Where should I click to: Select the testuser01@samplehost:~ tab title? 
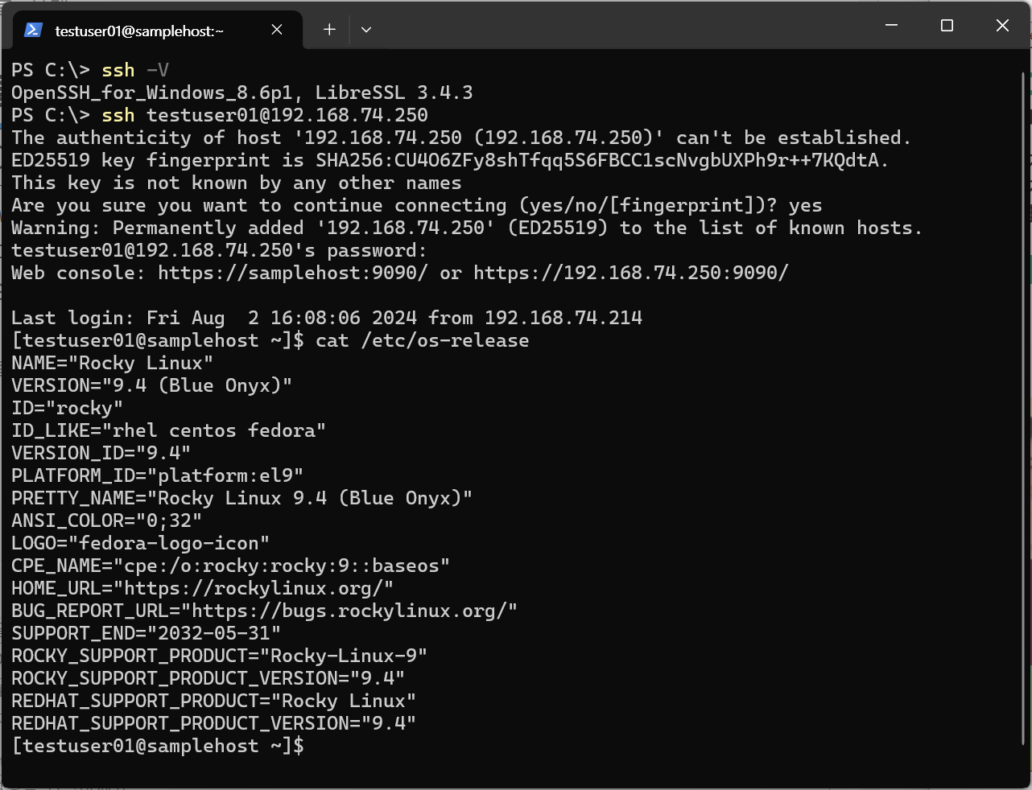point(139,31)
